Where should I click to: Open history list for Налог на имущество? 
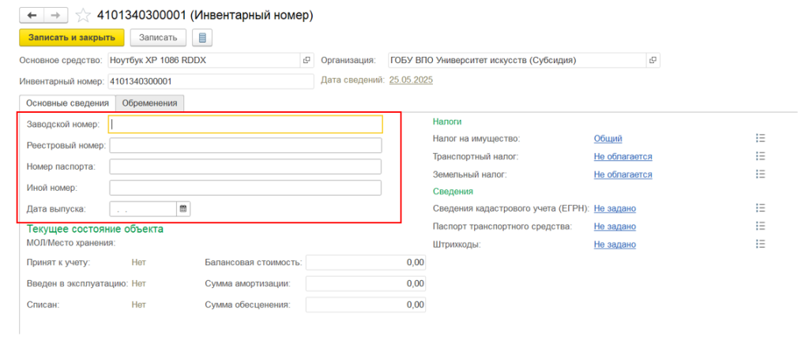tap(759, 138)
